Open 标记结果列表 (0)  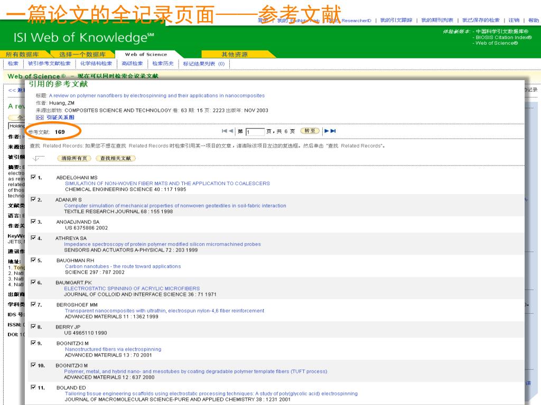pyautogui.click(x=203, y=64)
